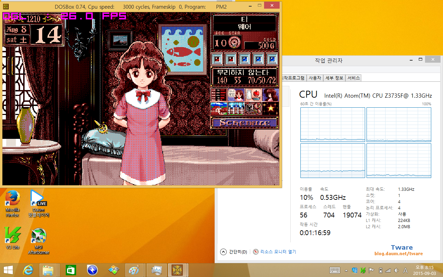The width and height of the screenshot is (443, 277).
Task: Open V3 Lite desktop shortcut
Action: [13, 238]
